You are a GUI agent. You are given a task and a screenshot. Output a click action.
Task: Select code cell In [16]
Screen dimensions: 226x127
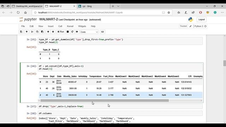[x=120, y=67]
